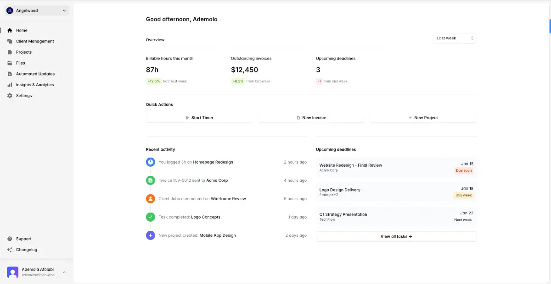Click the -1 upcoming deadlines badge
This screenshot has width=551, height=284.
[x=319, y=81]
